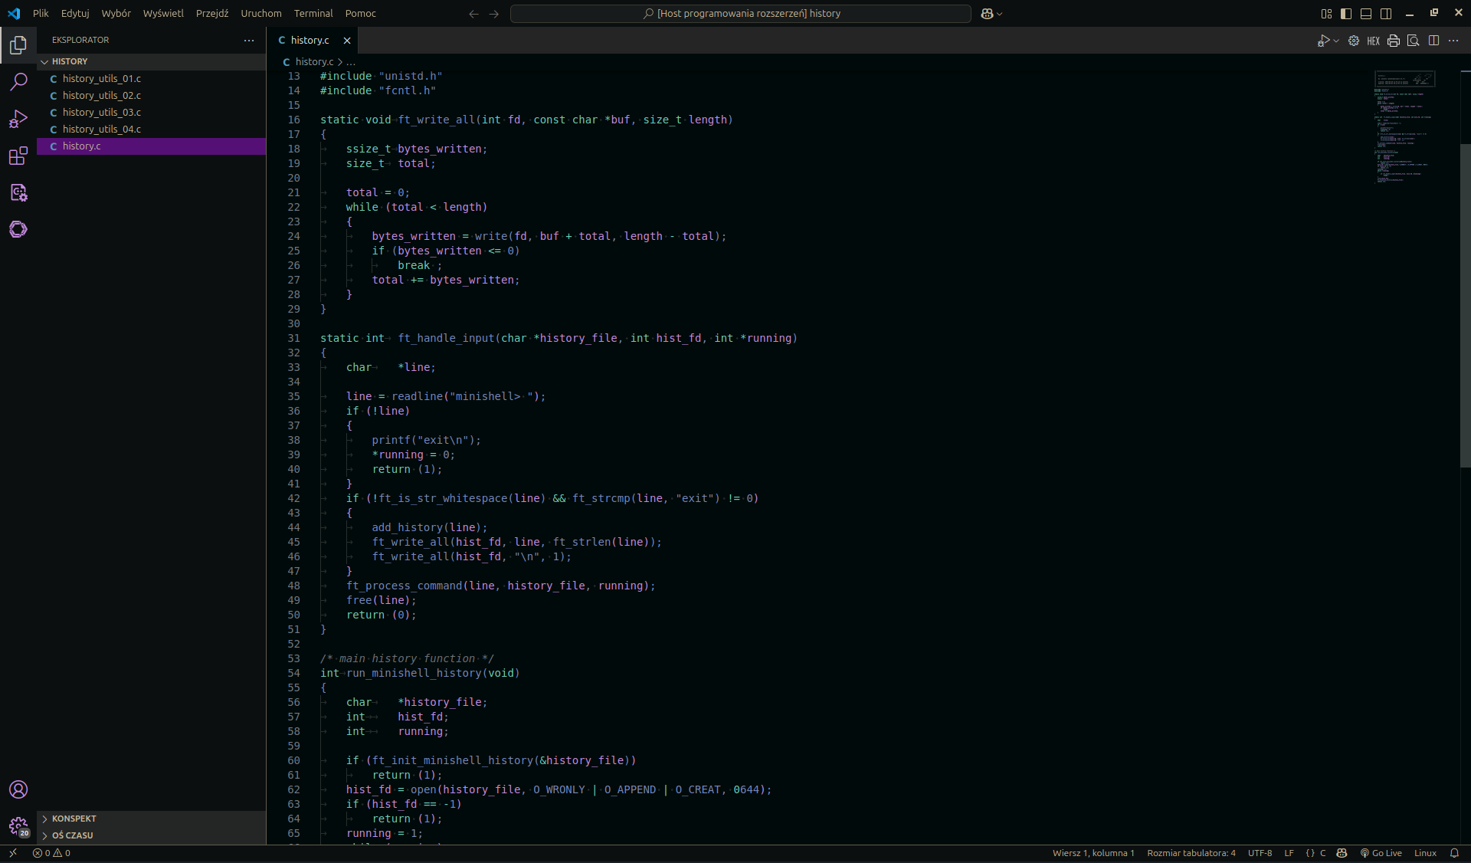Open the Search view in activity bar
1471x863 pixels.
pyautogui.click(x=18, y=82)
